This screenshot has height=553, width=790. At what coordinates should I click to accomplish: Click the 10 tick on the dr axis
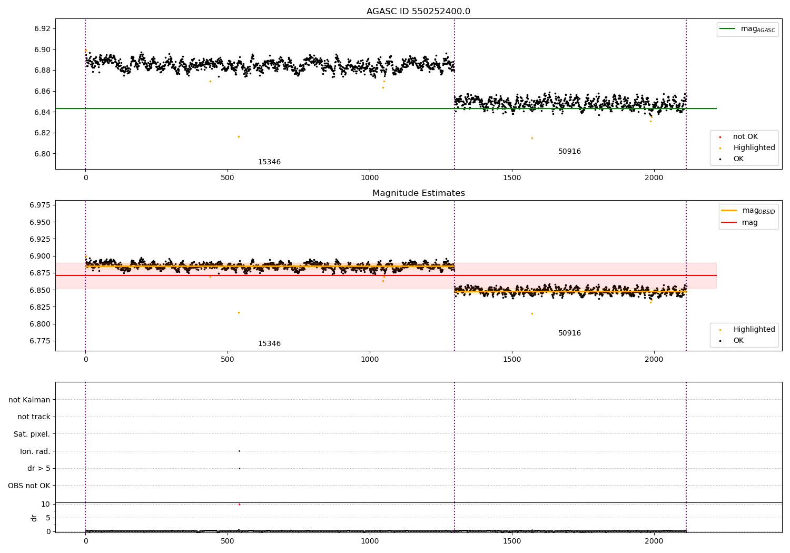coord(46,504)
